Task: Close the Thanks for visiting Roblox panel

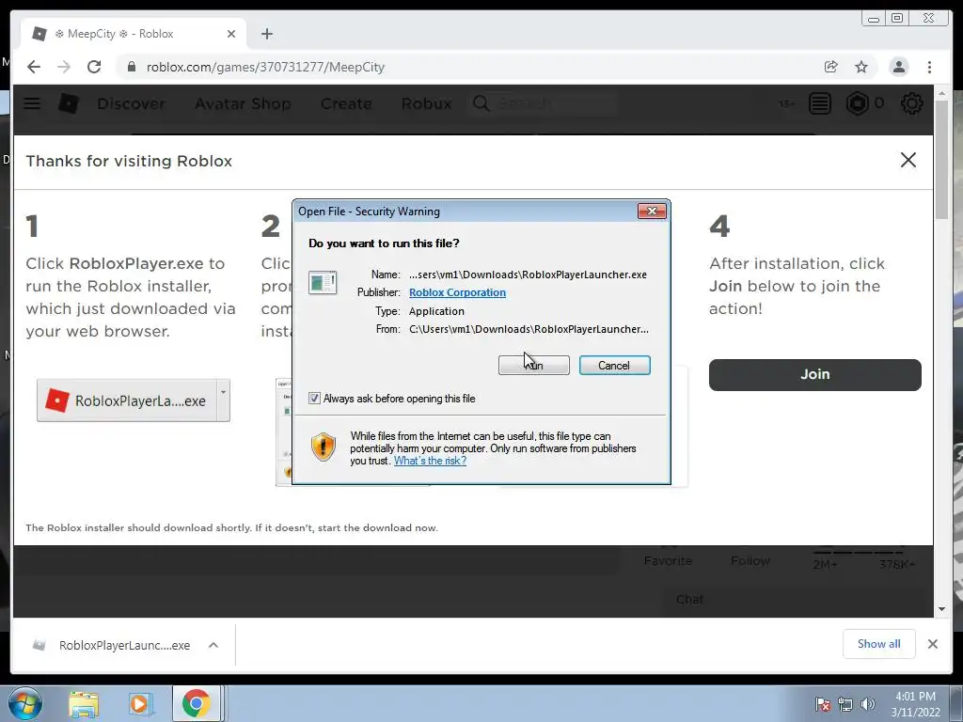Action: coord(908,160)
